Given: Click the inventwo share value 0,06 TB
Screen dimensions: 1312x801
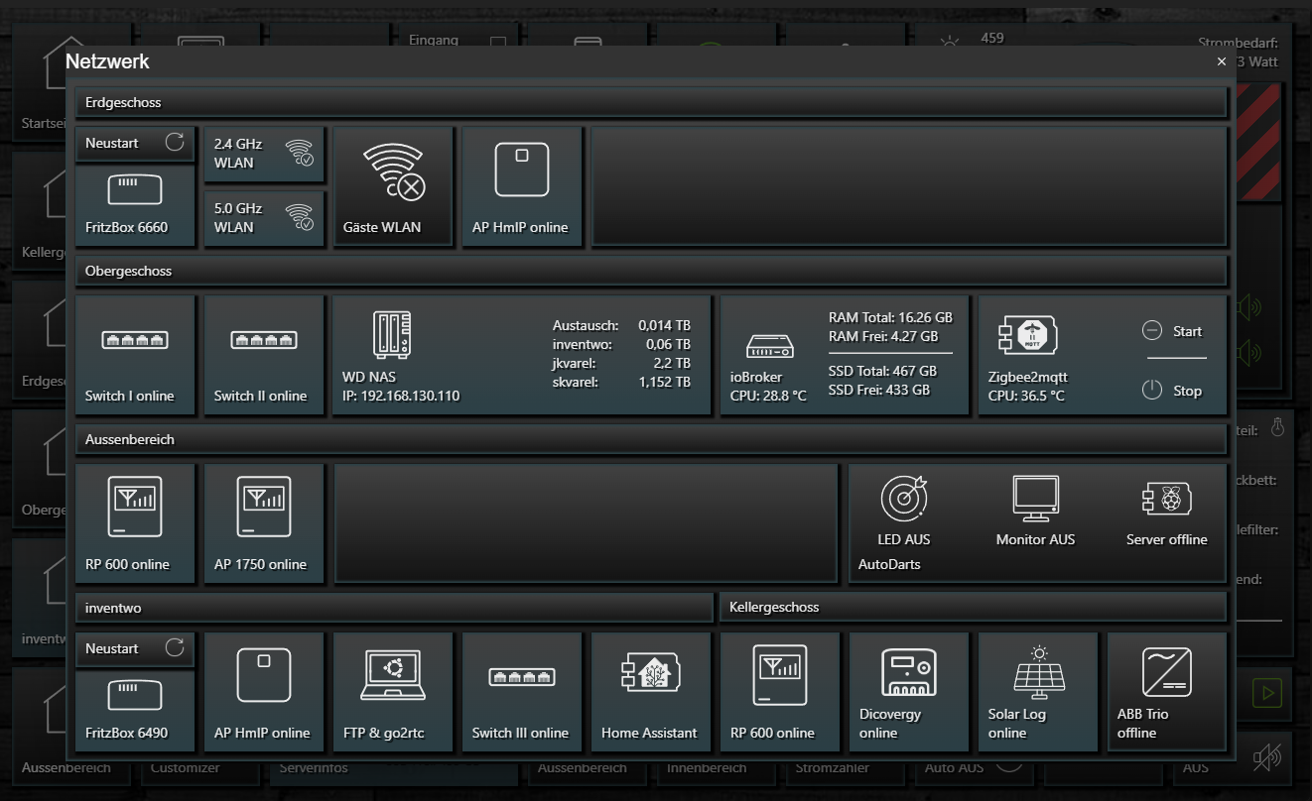Looking at the screenshot, I should click(x=668, y=344).
